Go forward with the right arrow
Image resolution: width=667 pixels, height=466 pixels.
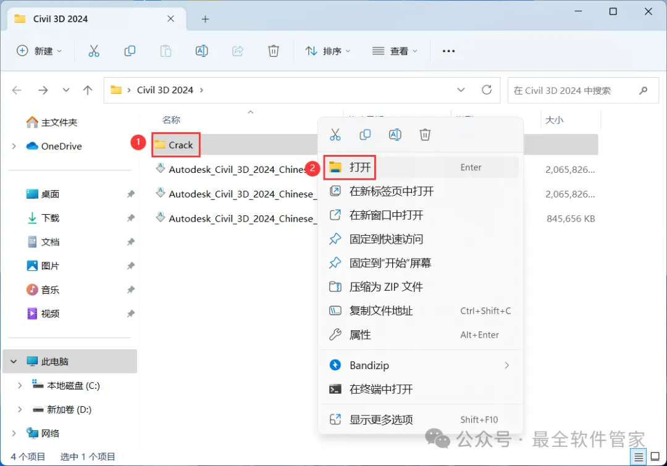[x=43, y=90]
